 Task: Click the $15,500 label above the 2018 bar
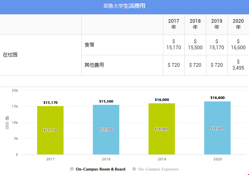[106, 101]
